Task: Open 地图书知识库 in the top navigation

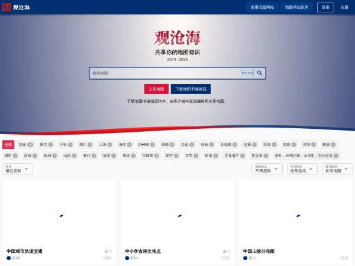Action: pos(296,7)
